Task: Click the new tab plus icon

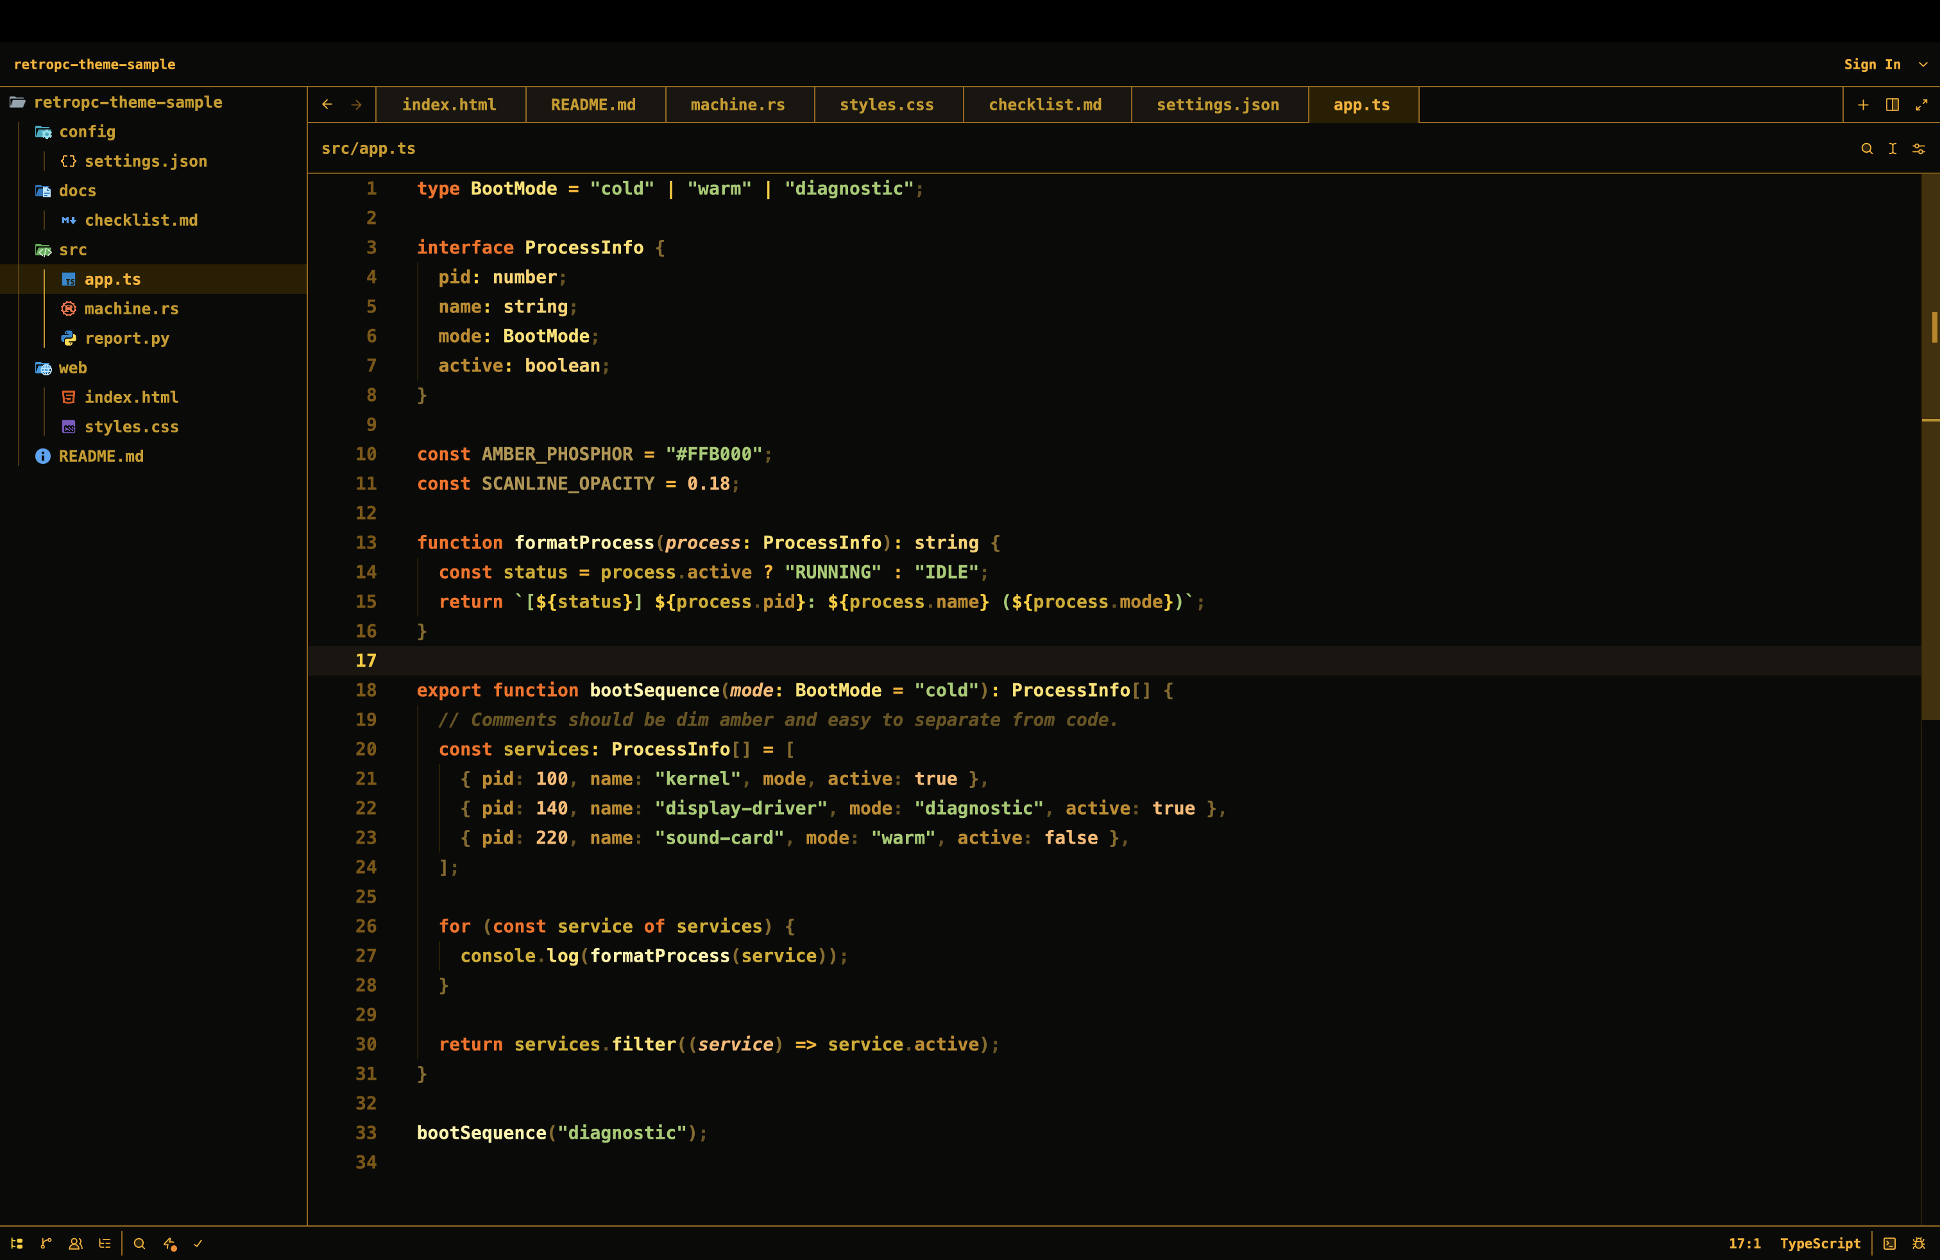Action: [x=1864, y=105]
